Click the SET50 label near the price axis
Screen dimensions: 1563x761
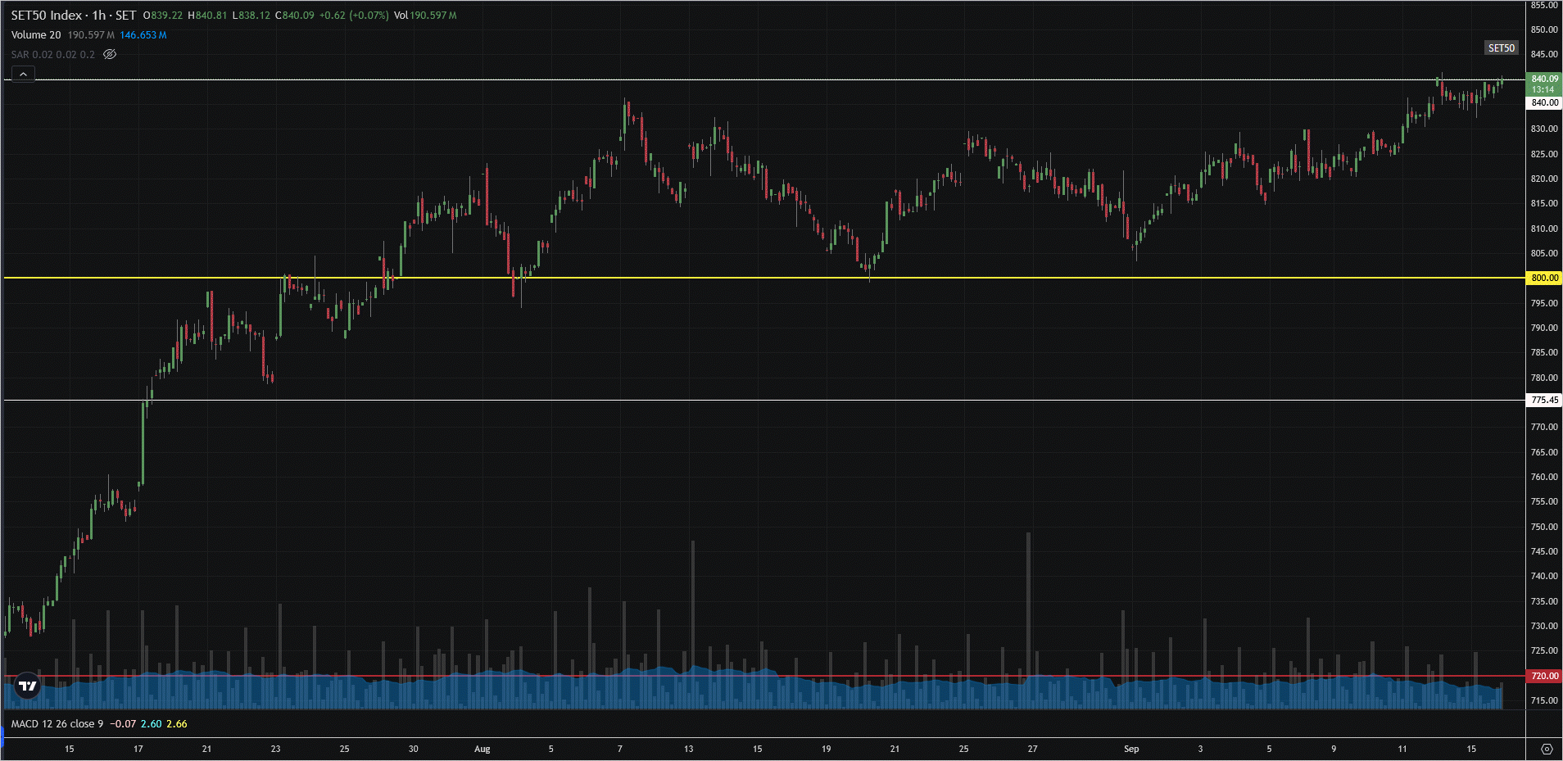click(1501, 48)
